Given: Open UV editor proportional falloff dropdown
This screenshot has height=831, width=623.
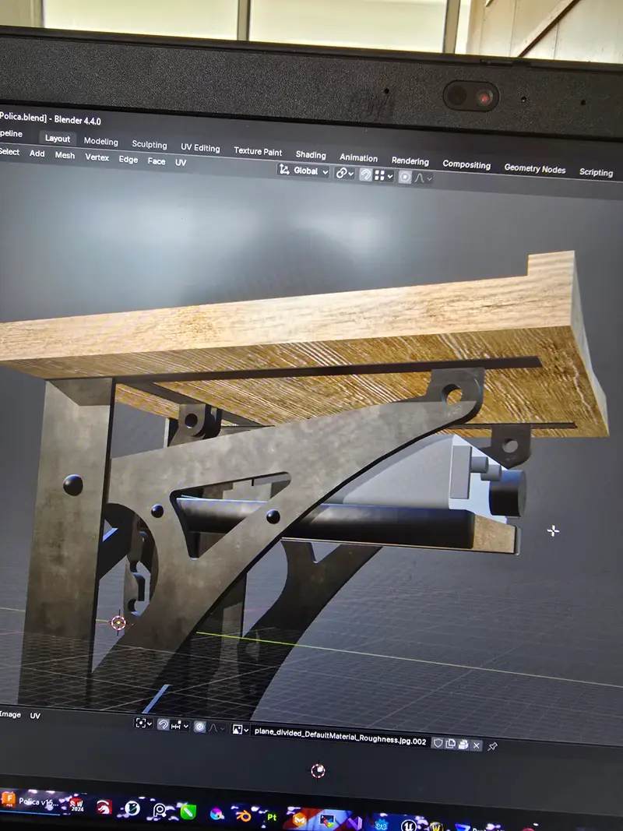Looking at the screenshot, I should pos(216,727).
